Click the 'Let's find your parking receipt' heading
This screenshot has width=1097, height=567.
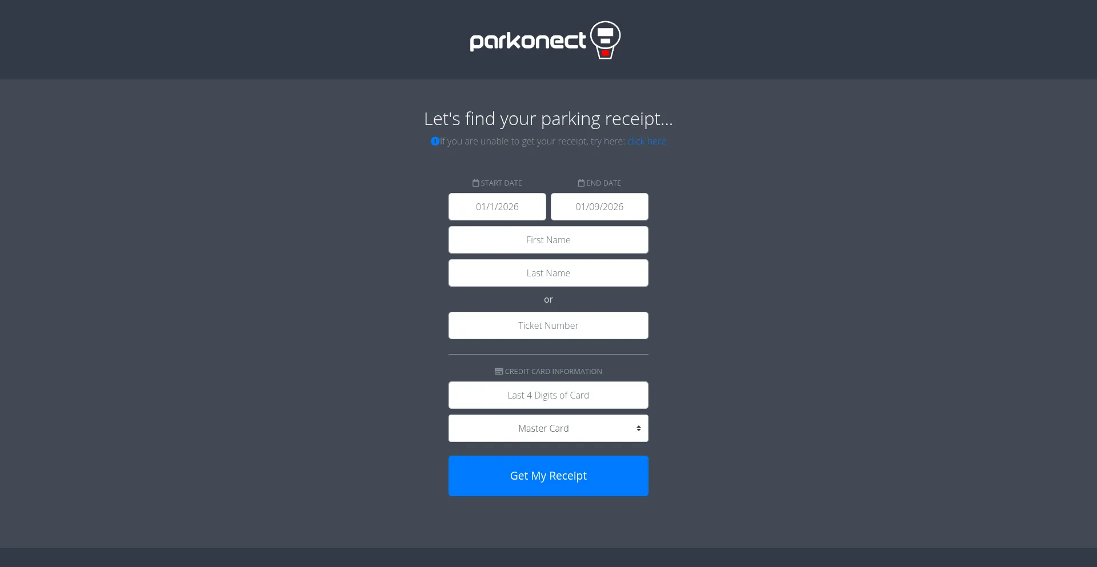(x=548, y=119)
